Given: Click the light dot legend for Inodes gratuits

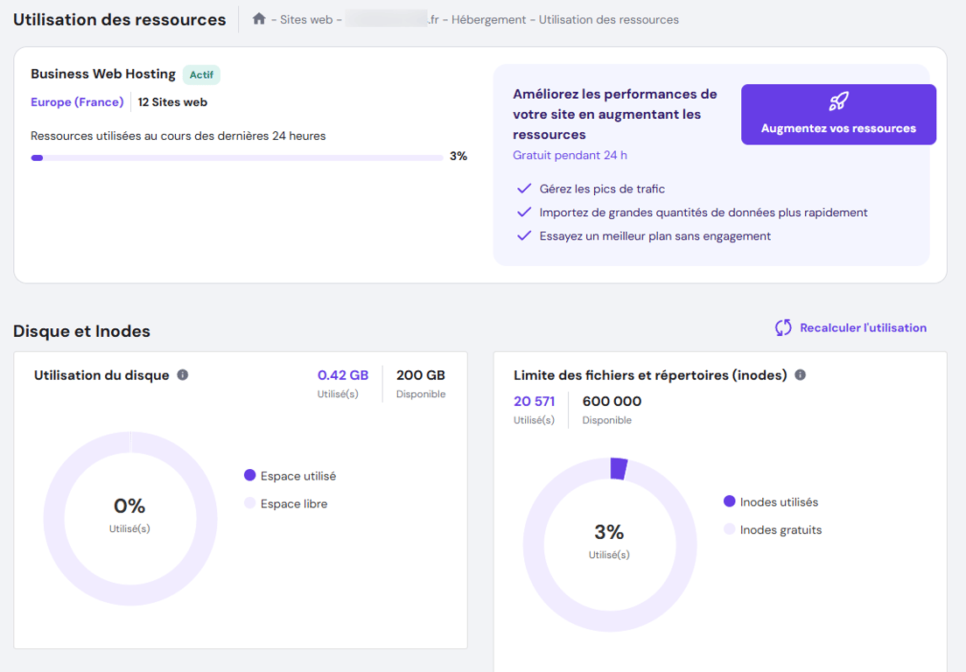Looking at the screenshot, I should pyautogui.click(x=731, y=529).
